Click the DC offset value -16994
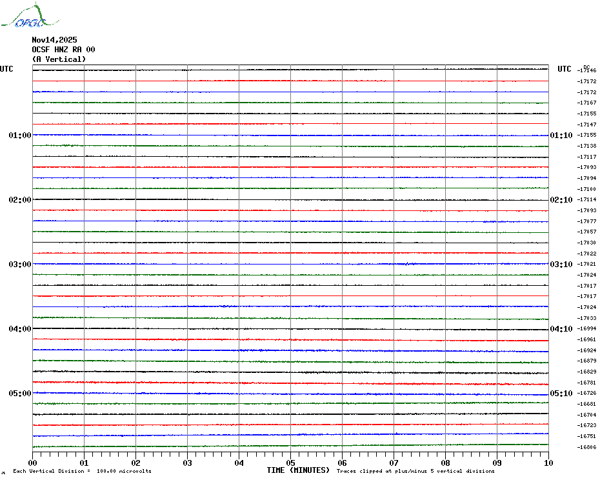 pos(586,328)
